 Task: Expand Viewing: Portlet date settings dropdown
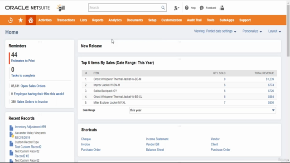tap(215, 31)
